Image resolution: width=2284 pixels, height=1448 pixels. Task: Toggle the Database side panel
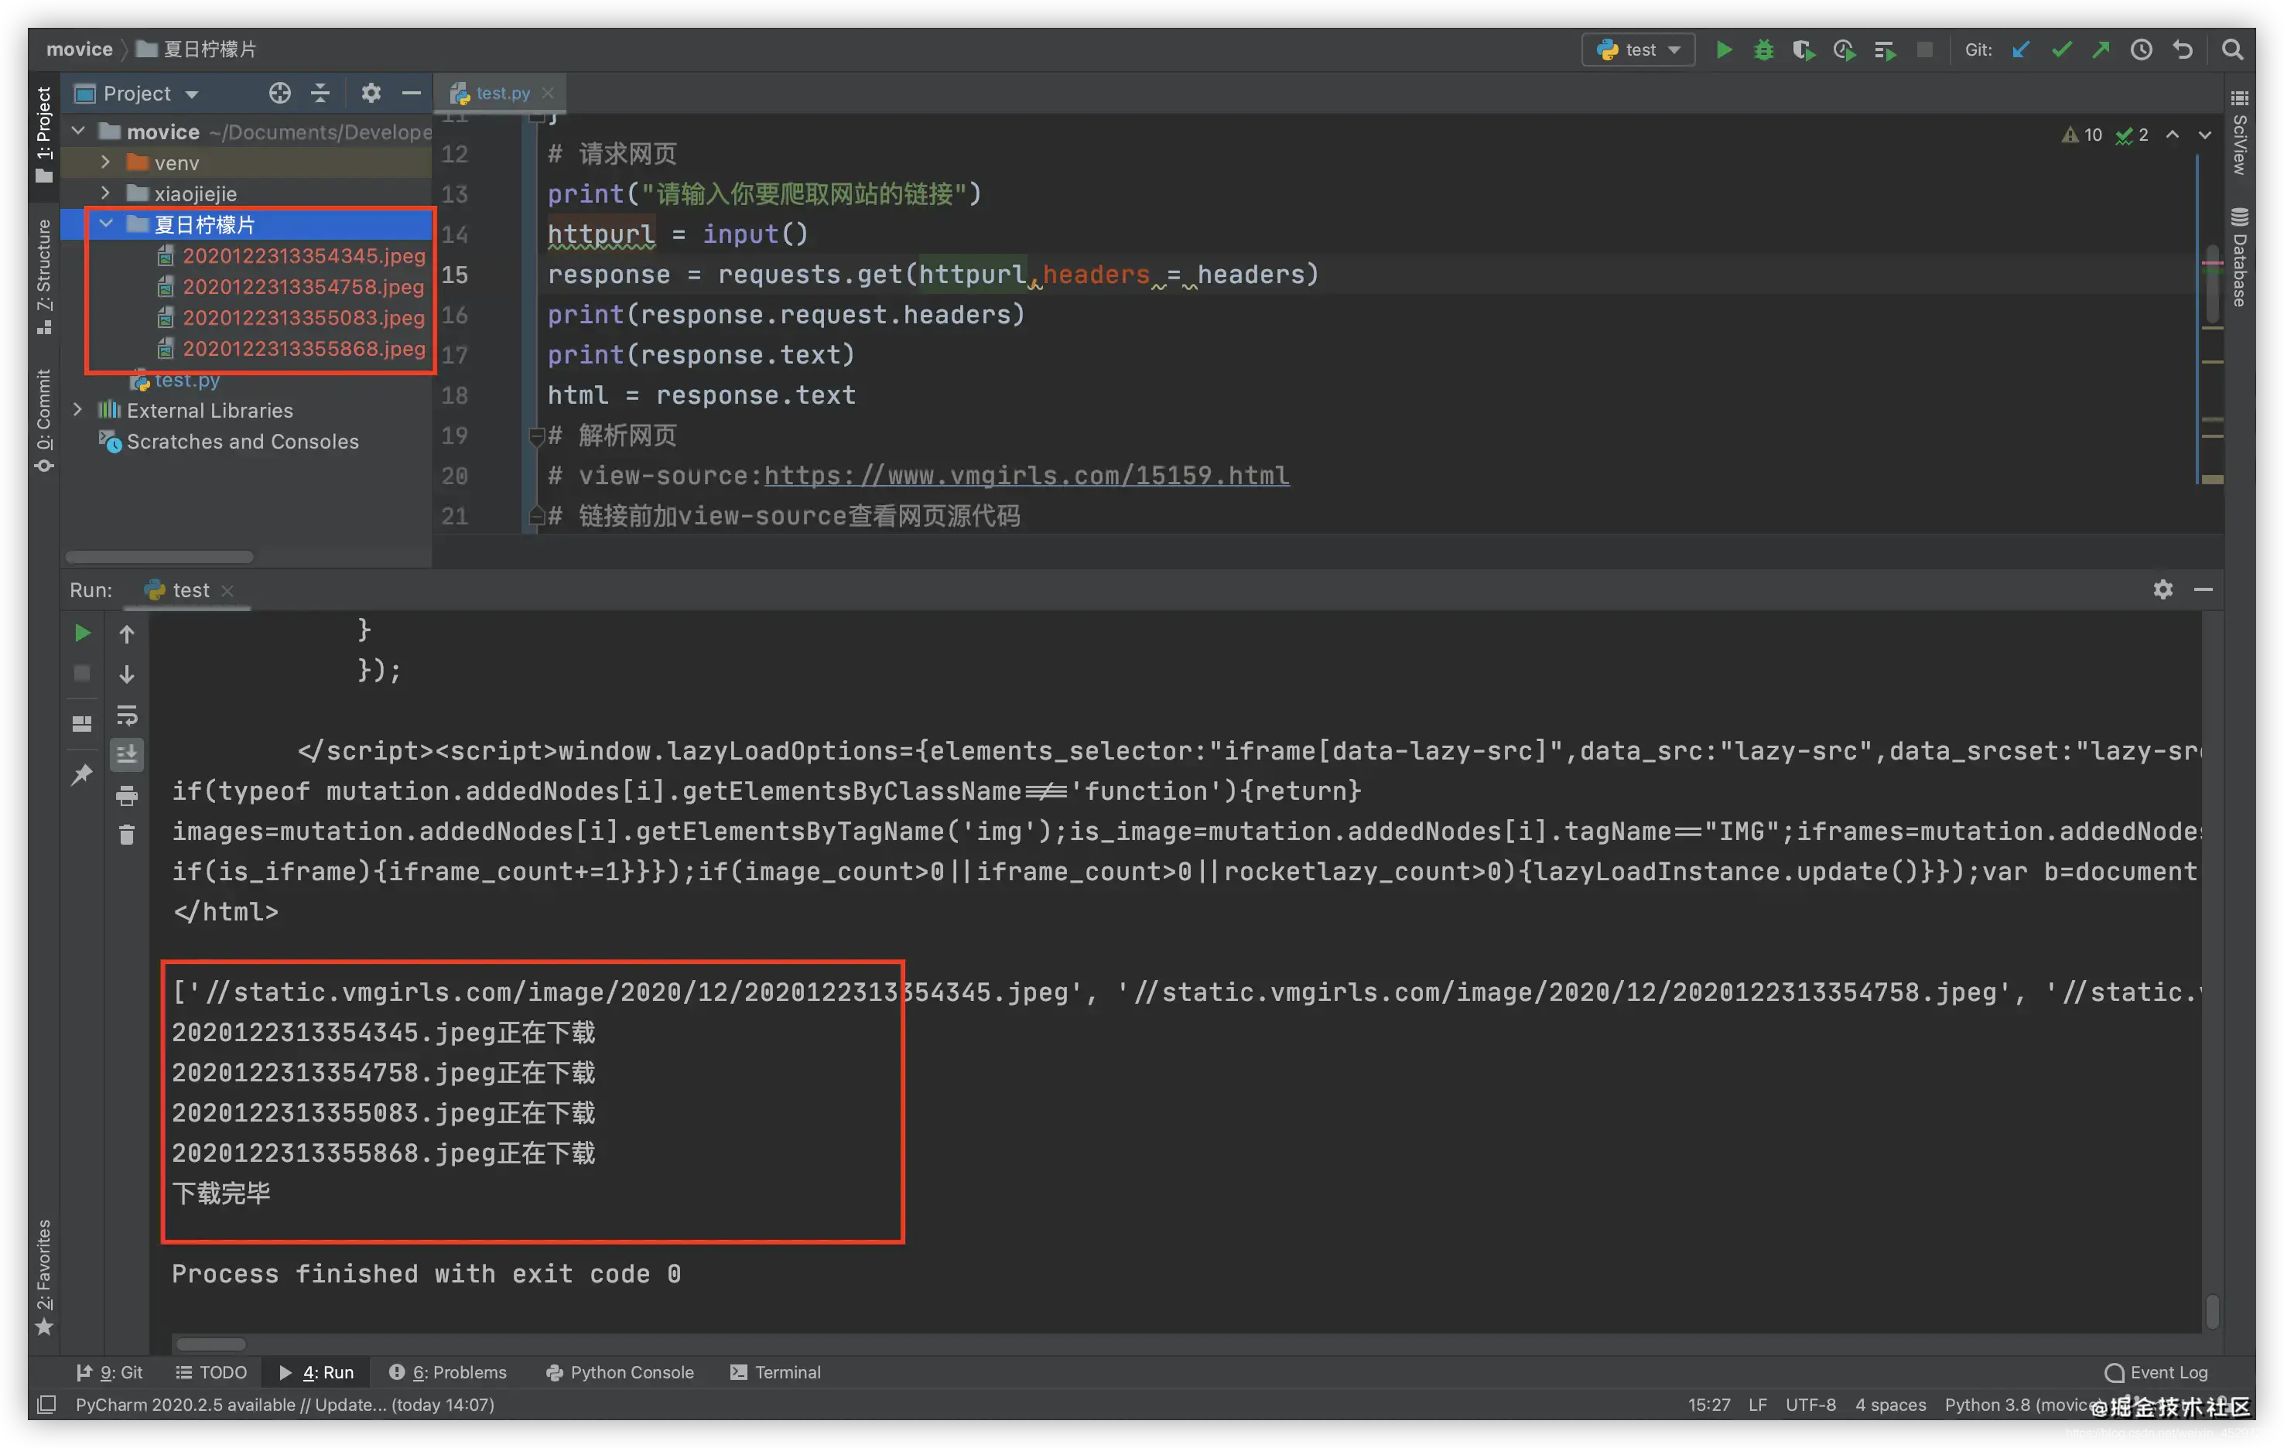2239,257
